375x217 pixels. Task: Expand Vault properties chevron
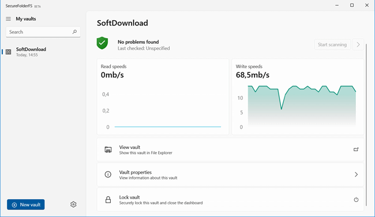pyautogui.click(x=356, y=174)
